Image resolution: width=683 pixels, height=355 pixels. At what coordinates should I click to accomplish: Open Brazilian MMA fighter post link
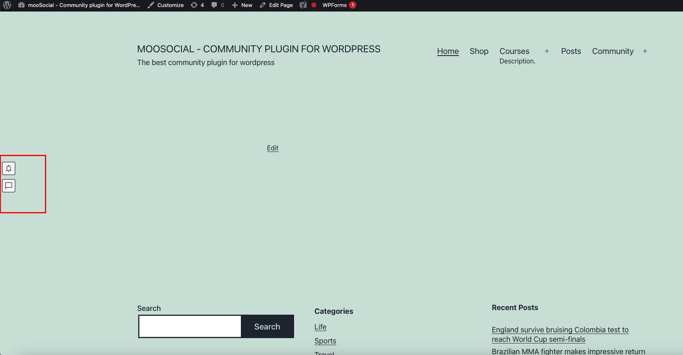pos(568,351)
